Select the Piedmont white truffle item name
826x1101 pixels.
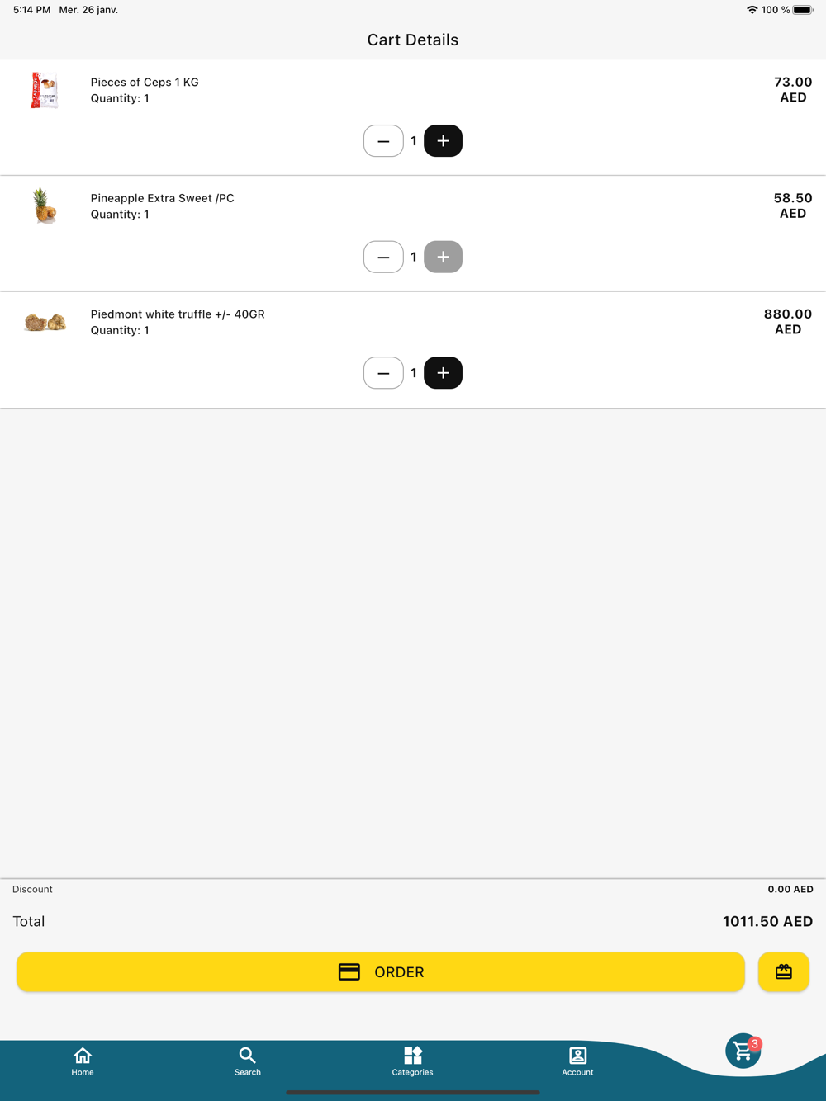tap(178, 314)
